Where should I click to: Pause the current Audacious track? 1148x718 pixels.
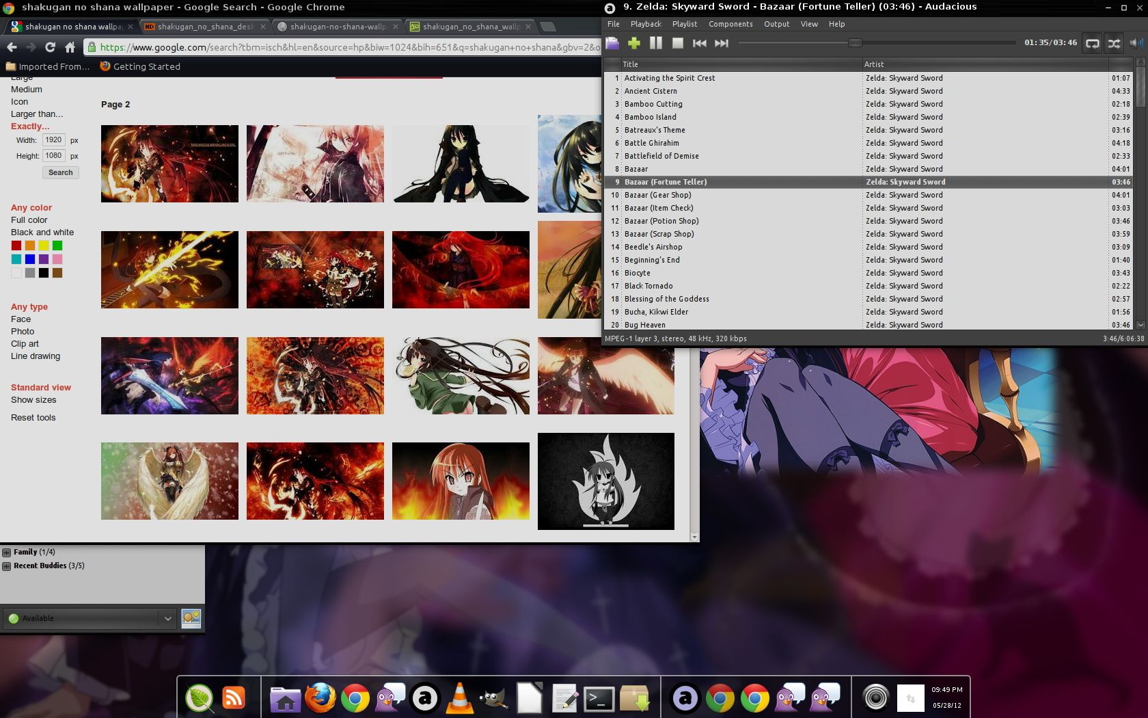click(656, 43)
